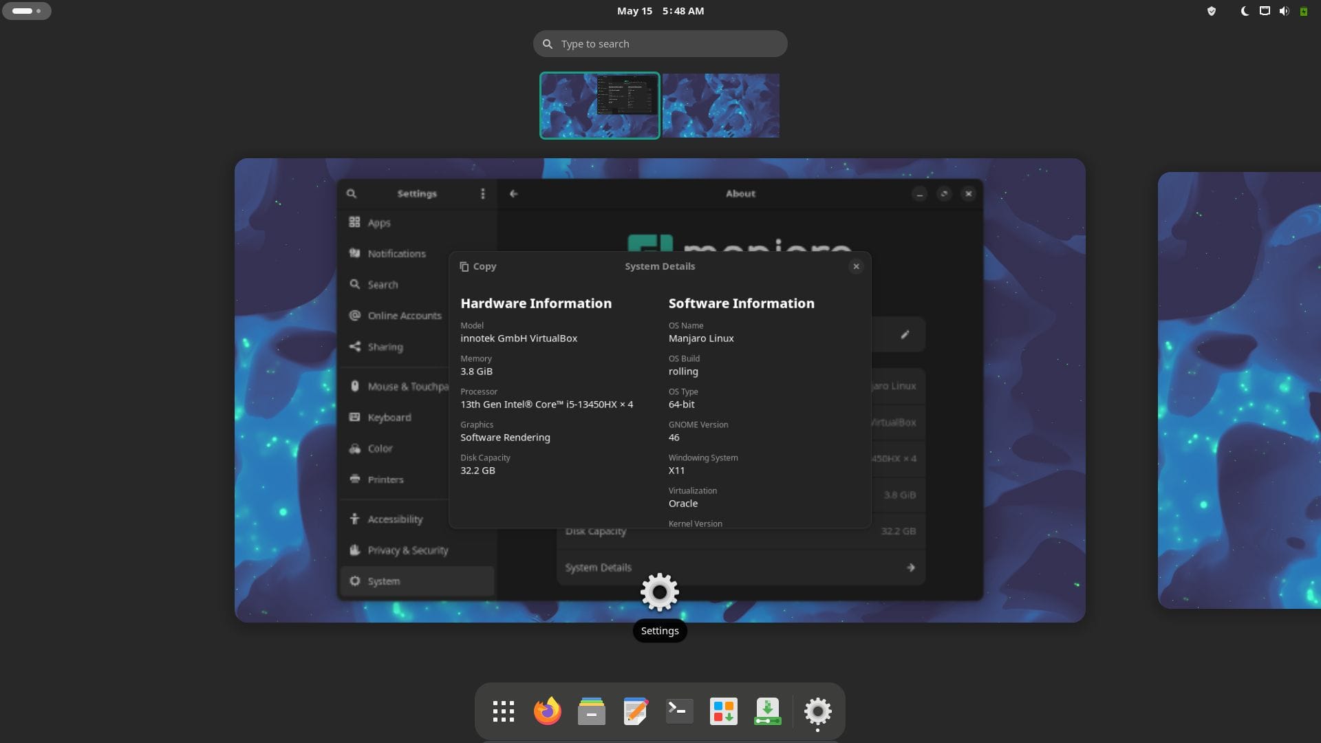Open the Settings three-dot menu
This screenshot has width=1321, height=743.
[x=482, y=193]
